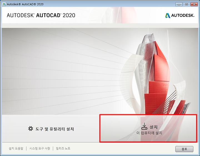This screenshot has height=156, width=200.
Task: Select 이 컴퓨터에 설치 install option
Action: pos(148,128)
